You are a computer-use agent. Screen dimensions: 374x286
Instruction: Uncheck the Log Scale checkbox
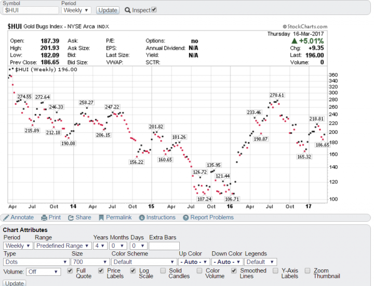click(133, 270)
